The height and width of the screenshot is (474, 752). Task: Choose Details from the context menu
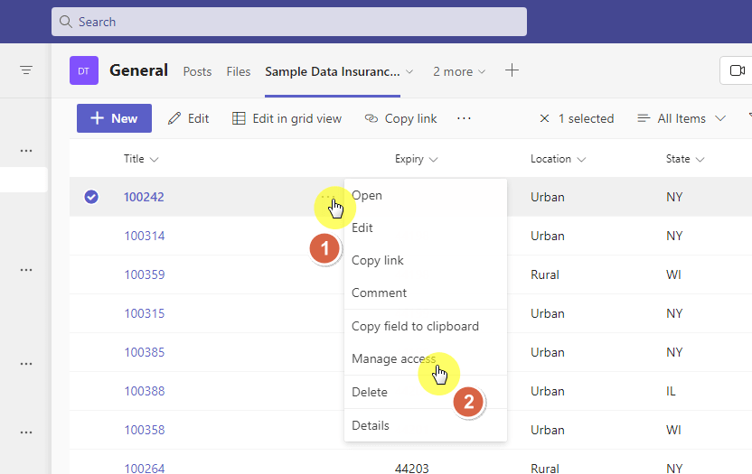pyautogui.click(x=426, y=425)
